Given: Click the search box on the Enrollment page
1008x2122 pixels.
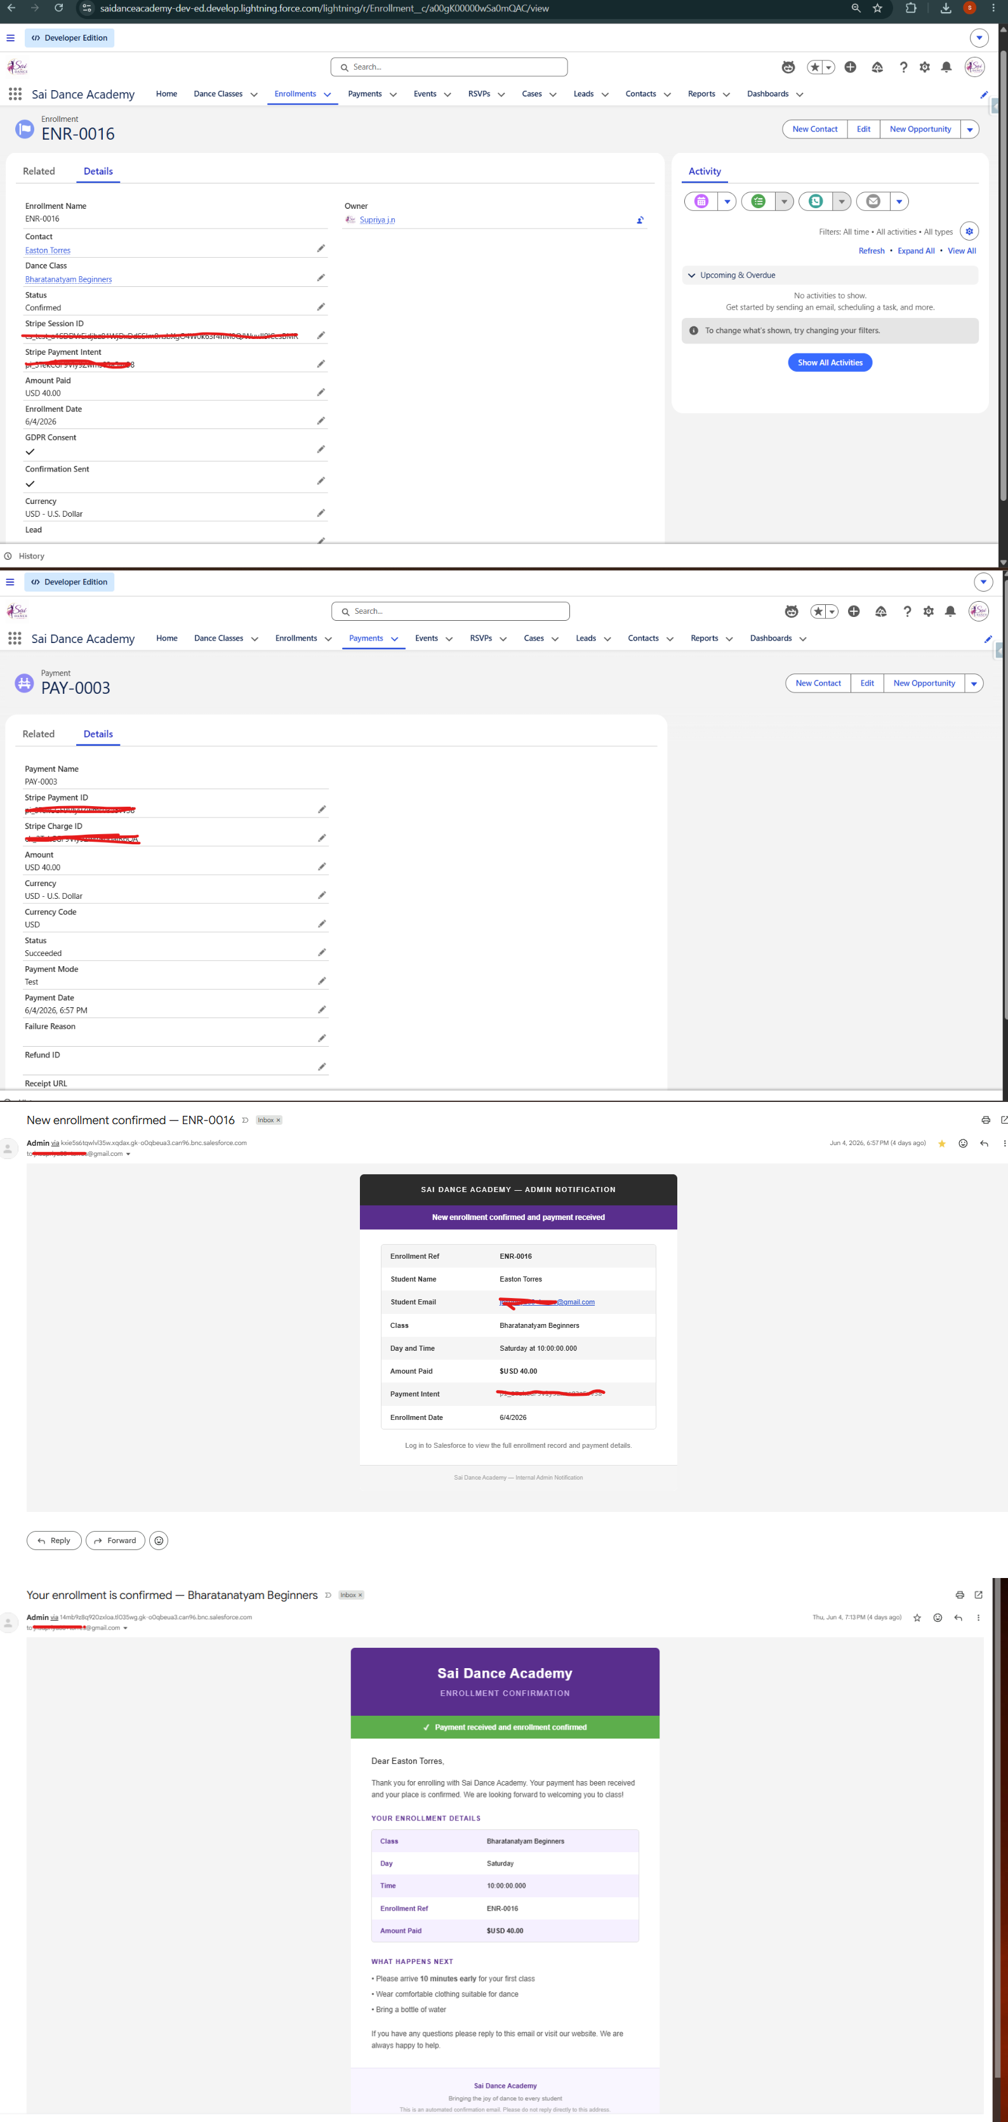Looking at the screenshot, I should pyautogui.click(x=449, y=67).
